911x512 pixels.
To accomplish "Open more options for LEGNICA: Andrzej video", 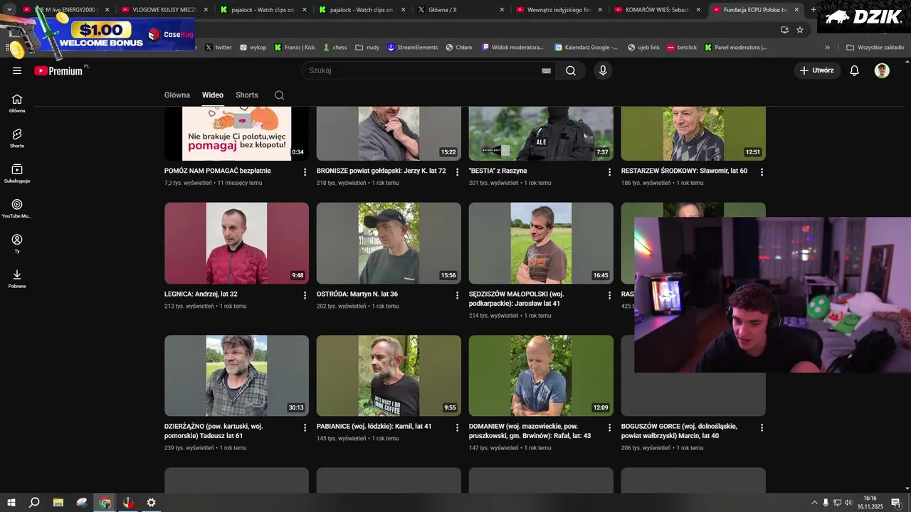I will click(305, 295).
